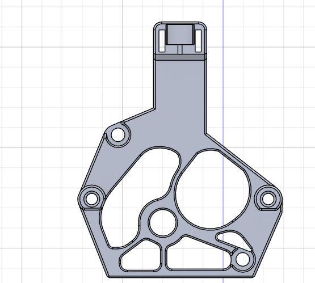Select the upper-left mounting hole on the bracket

coord(117,134)
